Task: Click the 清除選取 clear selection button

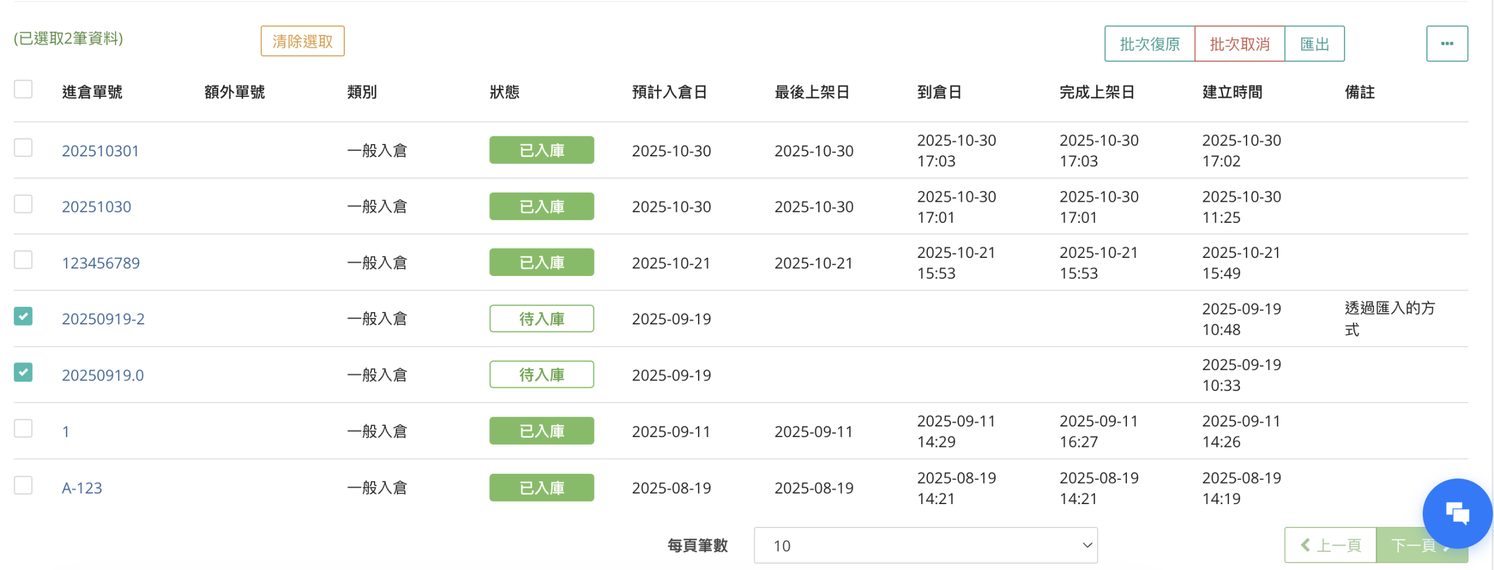Action: (302, 41)
